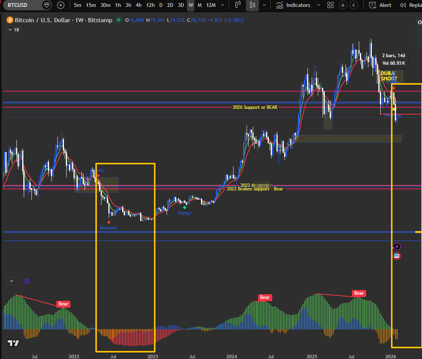This screenshot has height=359, width=422.
Task: Choose the 12h interval
Action: pos(150,5)
